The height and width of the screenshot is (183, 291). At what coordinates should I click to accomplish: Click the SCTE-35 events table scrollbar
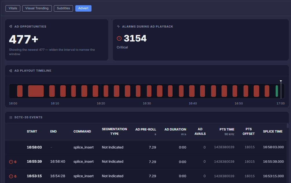click(x=288, y=126)
